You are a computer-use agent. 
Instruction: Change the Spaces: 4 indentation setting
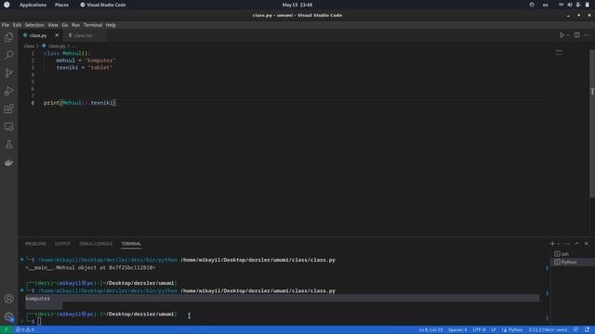(457, 330)
